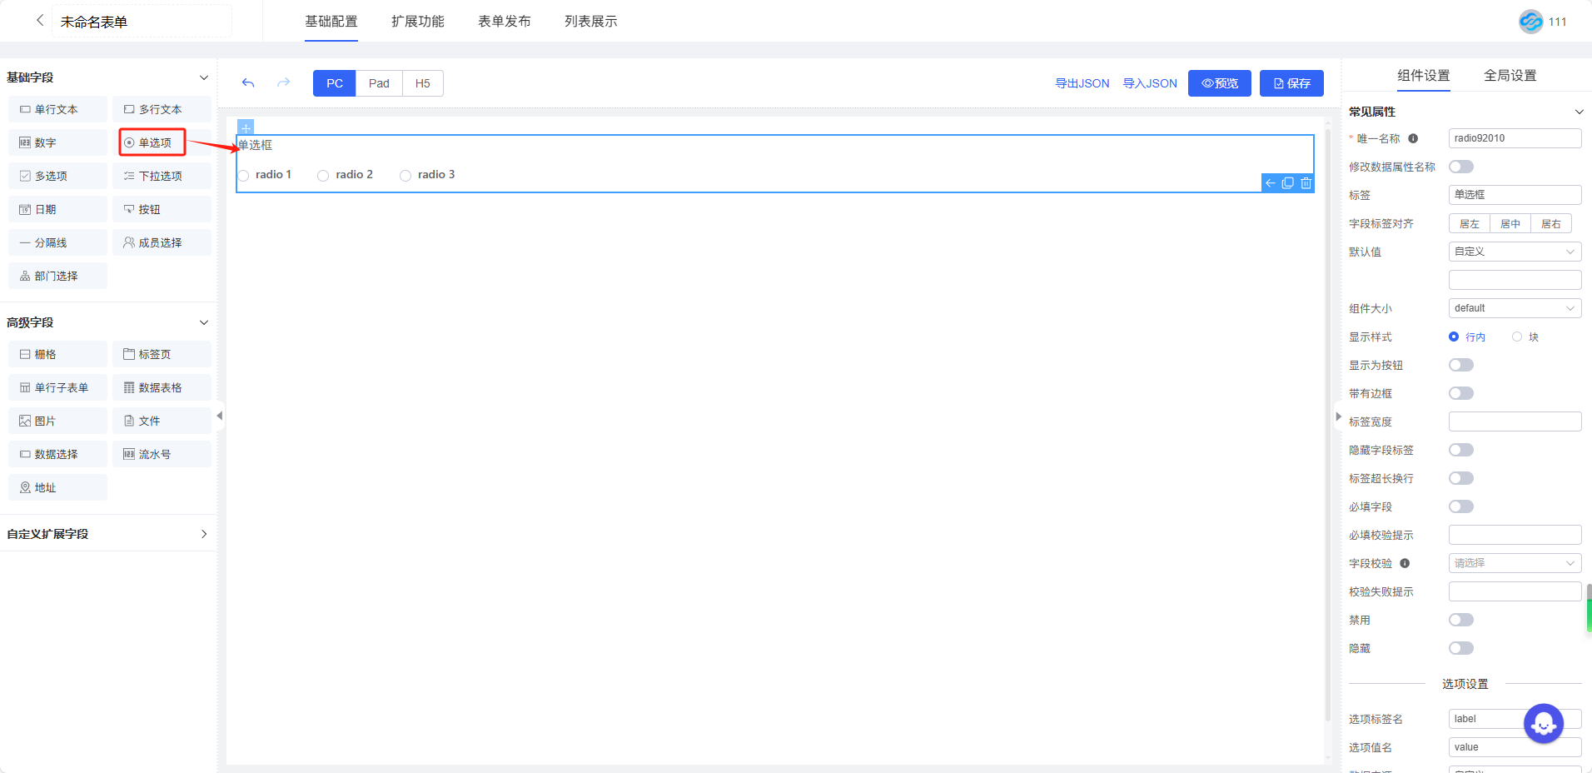Viewport: 1592px width, 773px height.
Task: Open the 字段校验 dropdown
Action: pos(1514,563)
